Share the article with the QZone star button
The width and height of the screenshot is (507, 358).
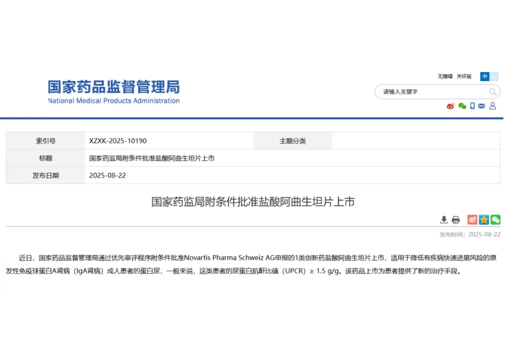pyautogui.click(x=484, y=220)
